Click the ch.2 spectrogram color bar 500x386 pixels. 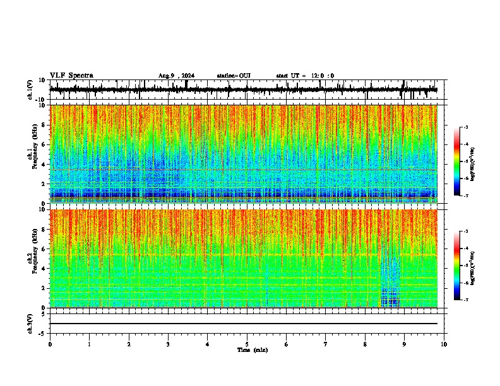456,266
